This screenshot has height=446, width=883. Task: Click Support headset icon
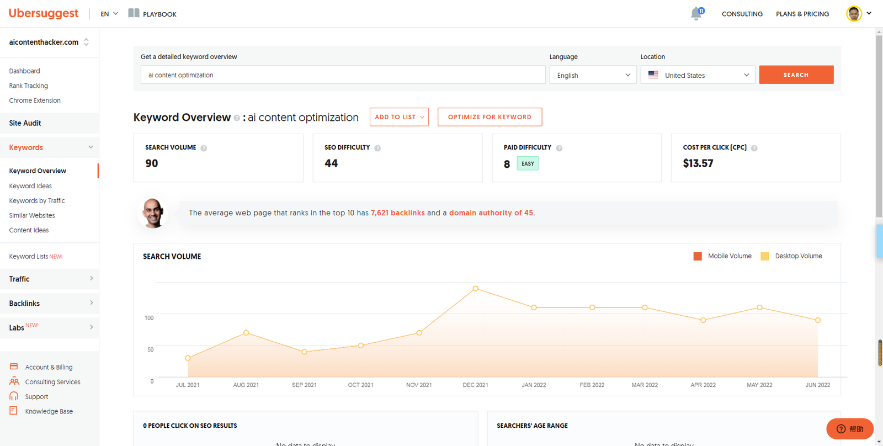(x=14, y=396)
